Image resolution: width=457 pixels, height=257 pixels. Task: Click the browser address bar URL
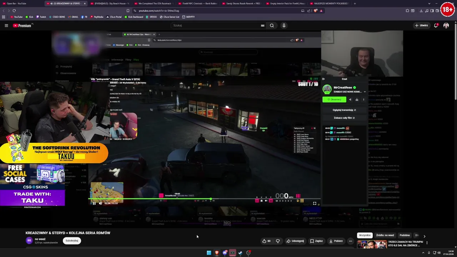pyautogui.click(x=159, y=11)
